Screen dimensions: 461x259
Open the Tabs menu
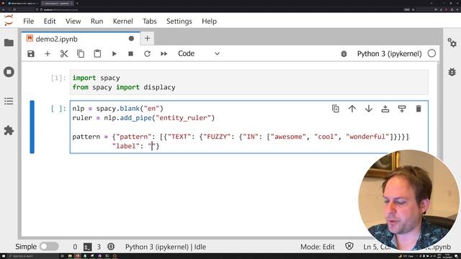pyautogui.click(x=150, y=21)
